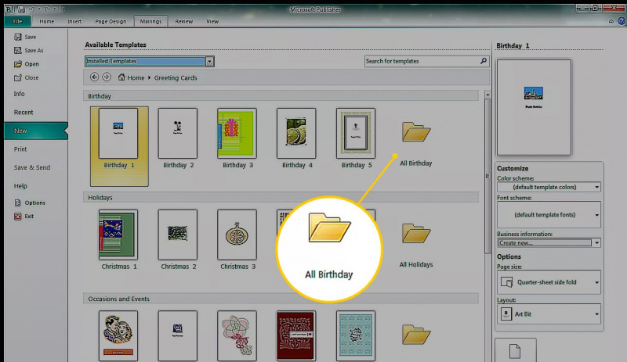
Task: Click quick access Save icon
Action: 21,9
